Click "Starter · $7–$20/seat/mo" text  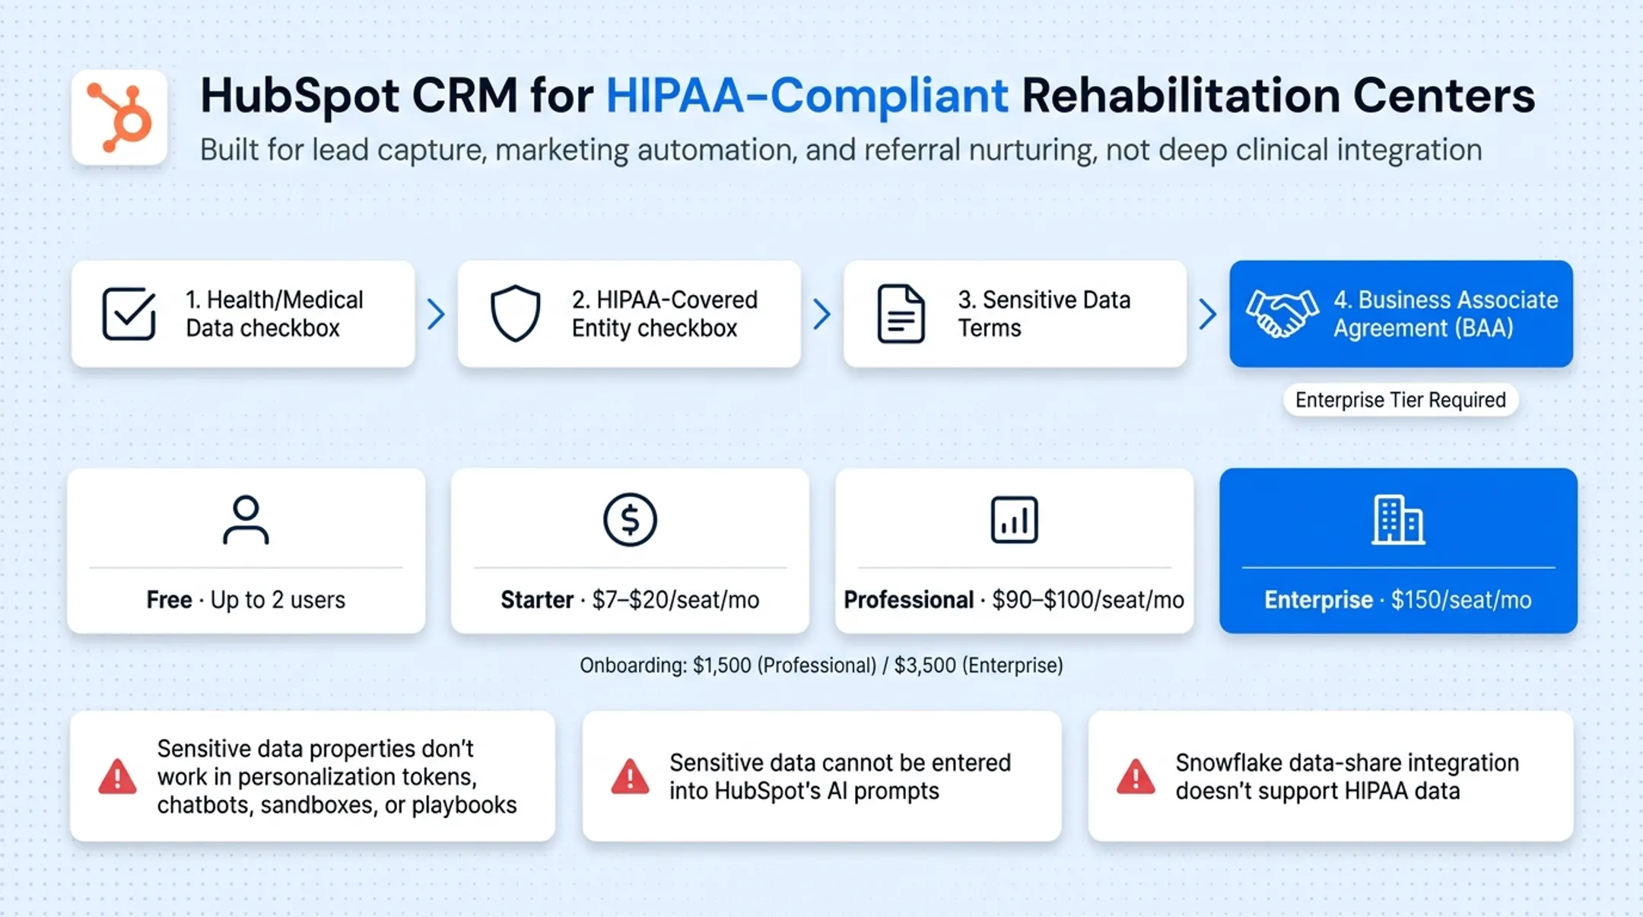(x=630, y=600)
